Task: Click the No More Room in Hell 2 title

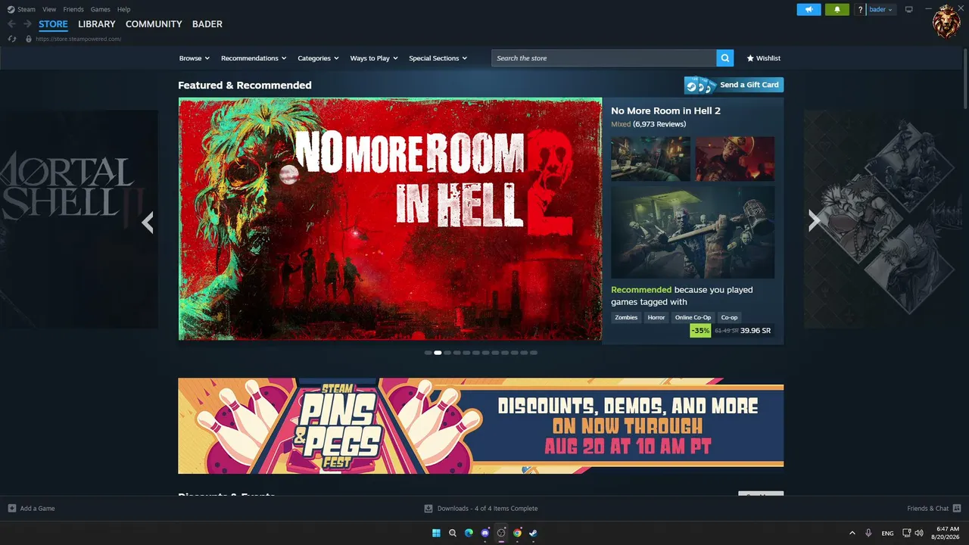Action: 665,111
